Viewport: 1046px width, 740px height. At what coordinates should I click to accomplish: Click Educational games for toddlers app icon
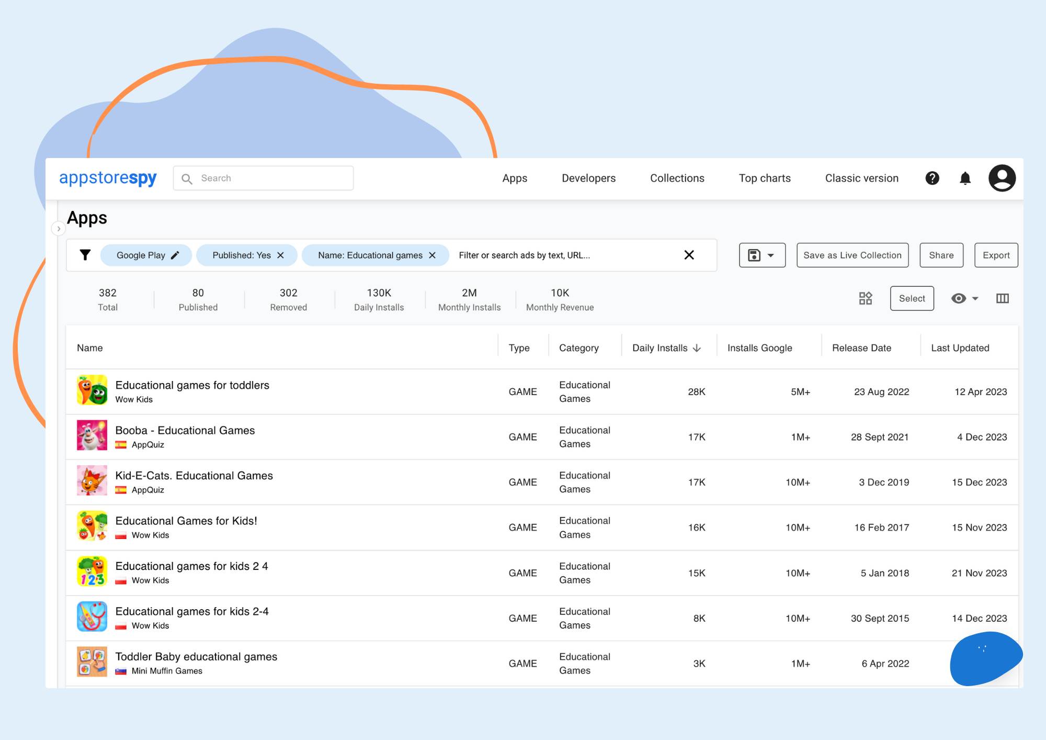pos(92,390)
